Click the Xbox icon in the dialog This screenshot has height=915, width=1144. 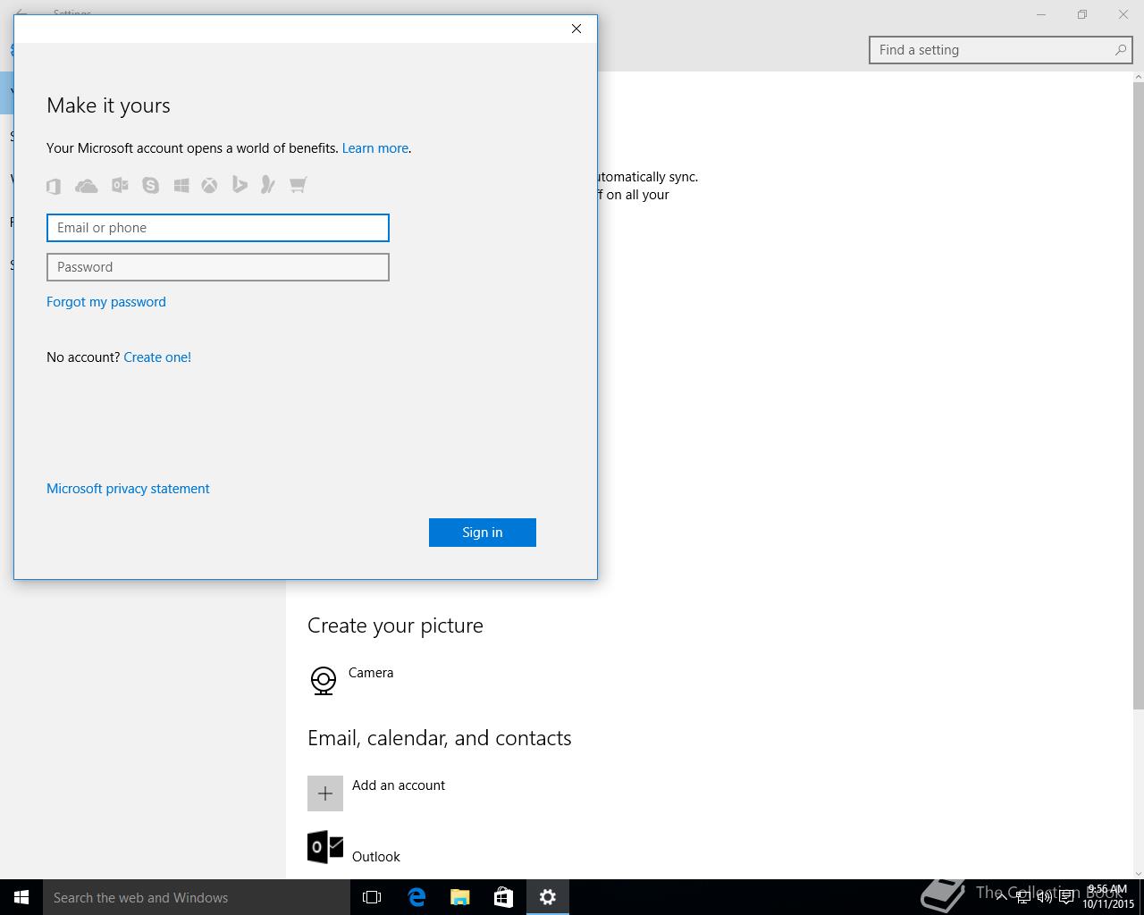click(x=209, y=185)
